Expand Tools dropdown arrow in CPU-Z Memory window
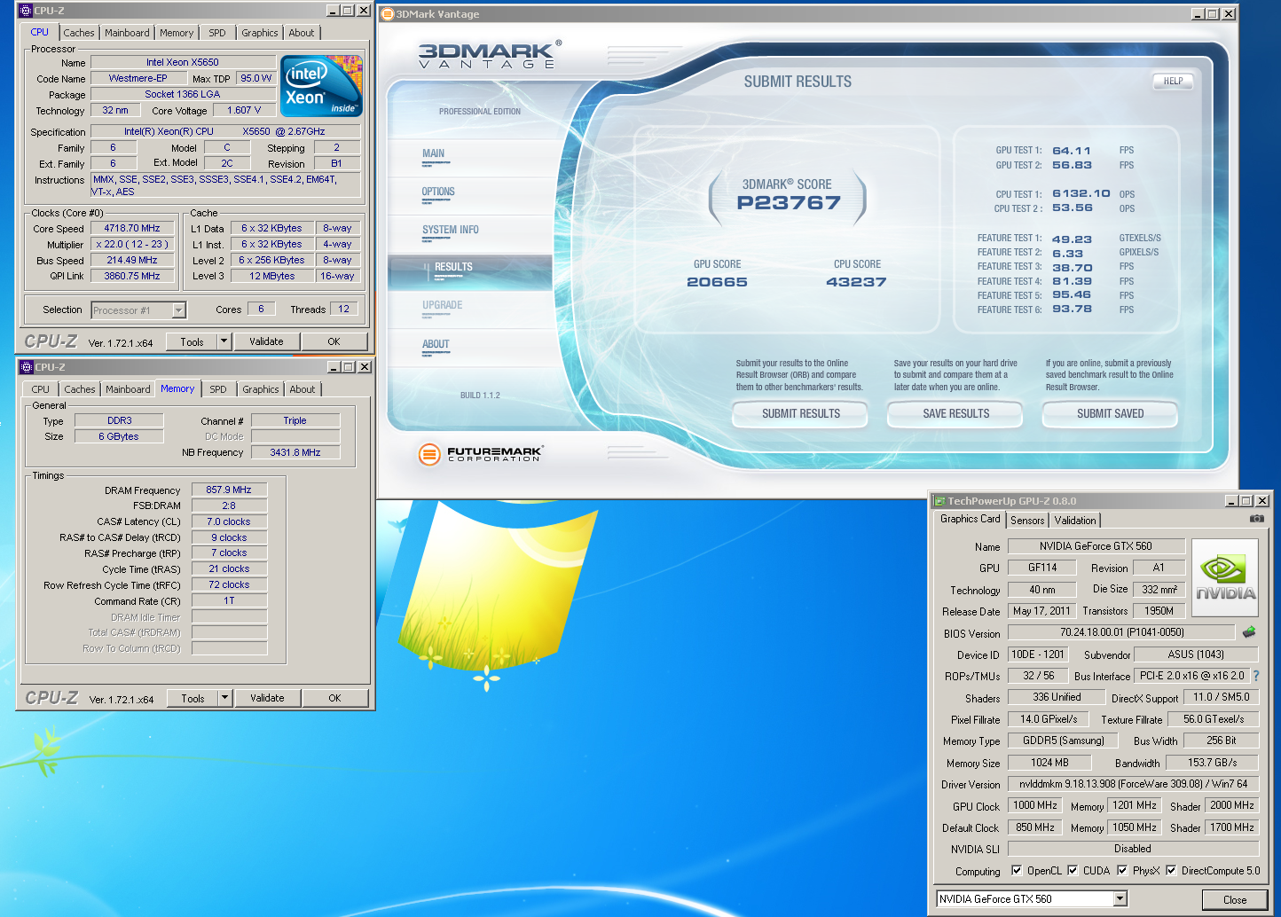Viewport: 1281px width, 917px height. point(225,698)
